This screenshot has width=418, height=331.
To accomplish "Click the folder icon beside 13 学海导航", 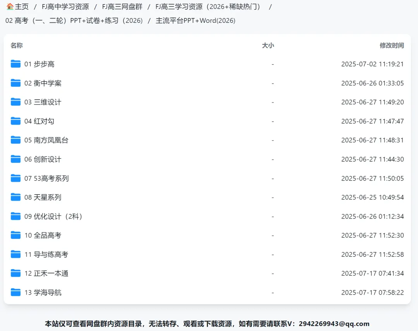I will pos(15,292).
